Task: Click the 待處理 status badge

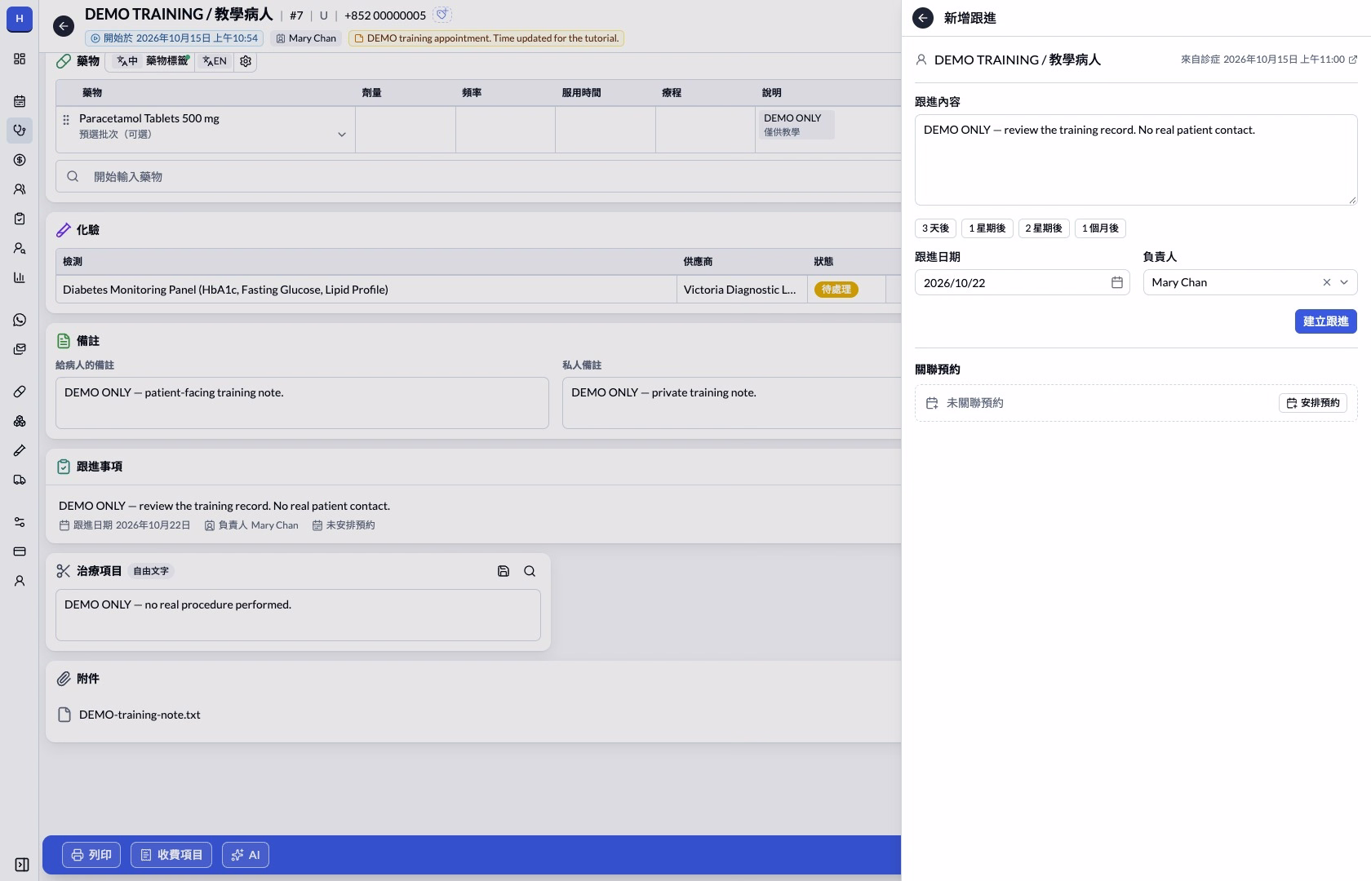Action: tap(836, 290)
